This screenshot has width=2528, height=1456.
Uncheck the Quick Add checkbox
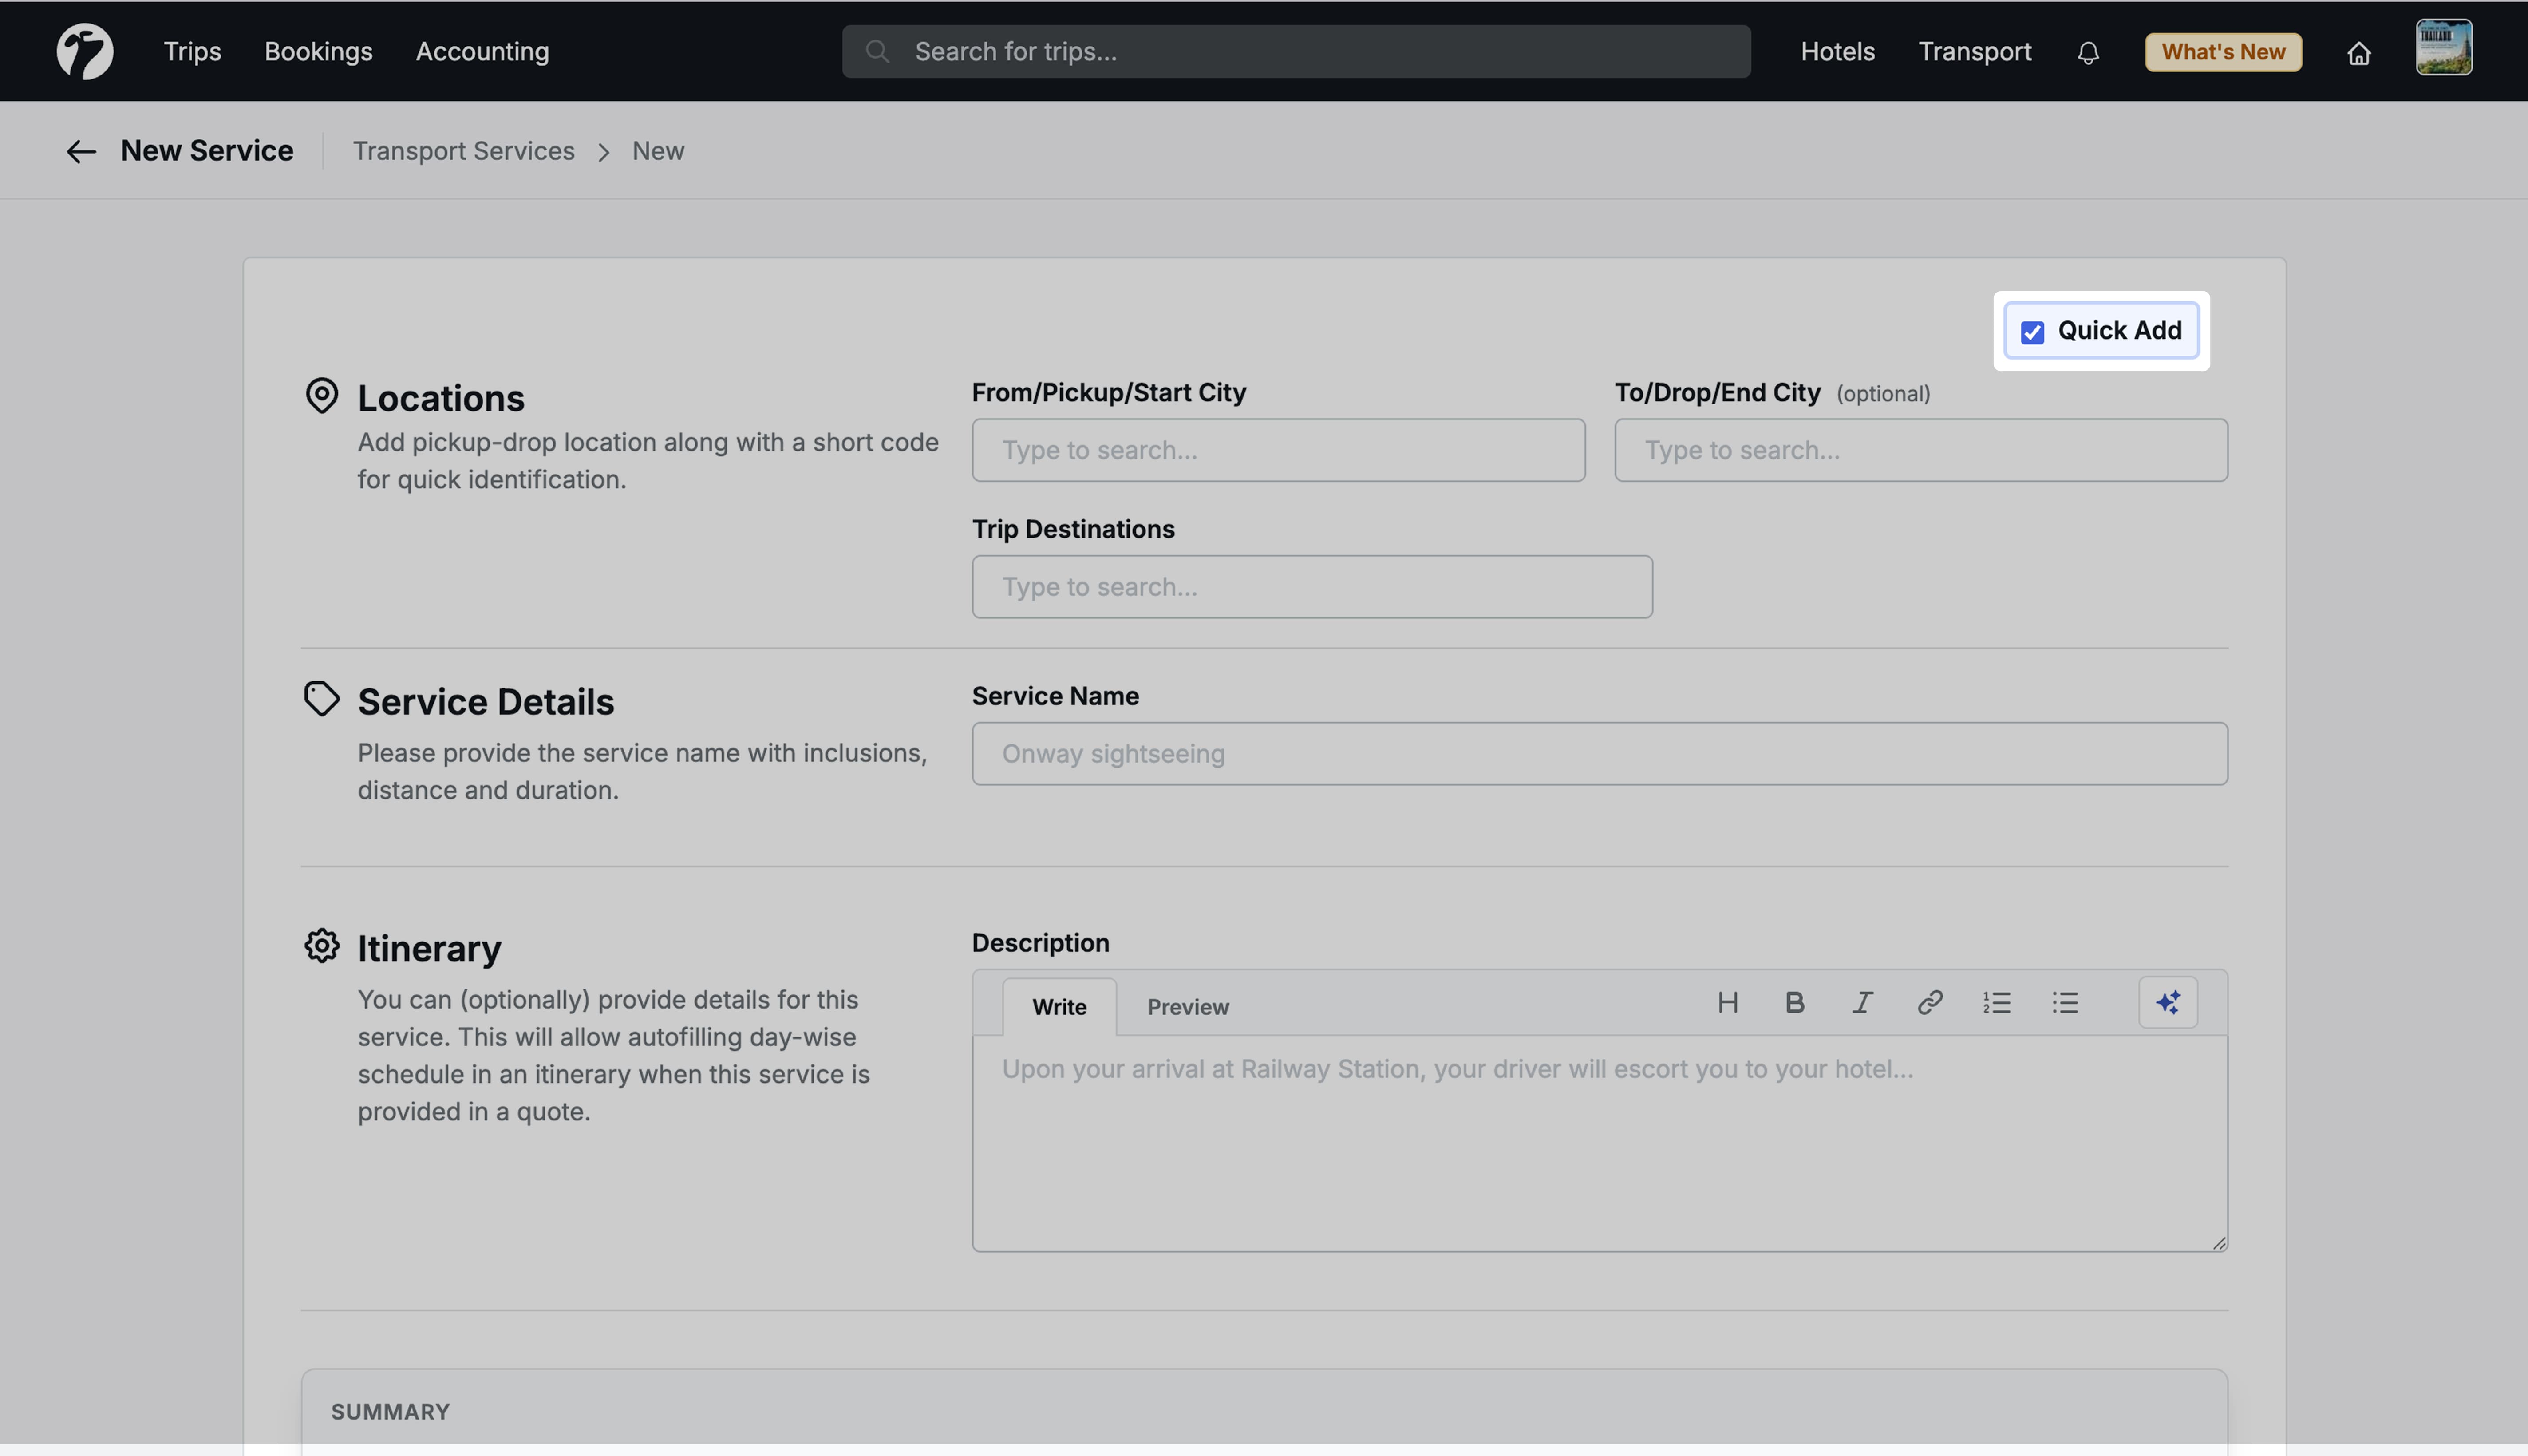[2031, 332]
